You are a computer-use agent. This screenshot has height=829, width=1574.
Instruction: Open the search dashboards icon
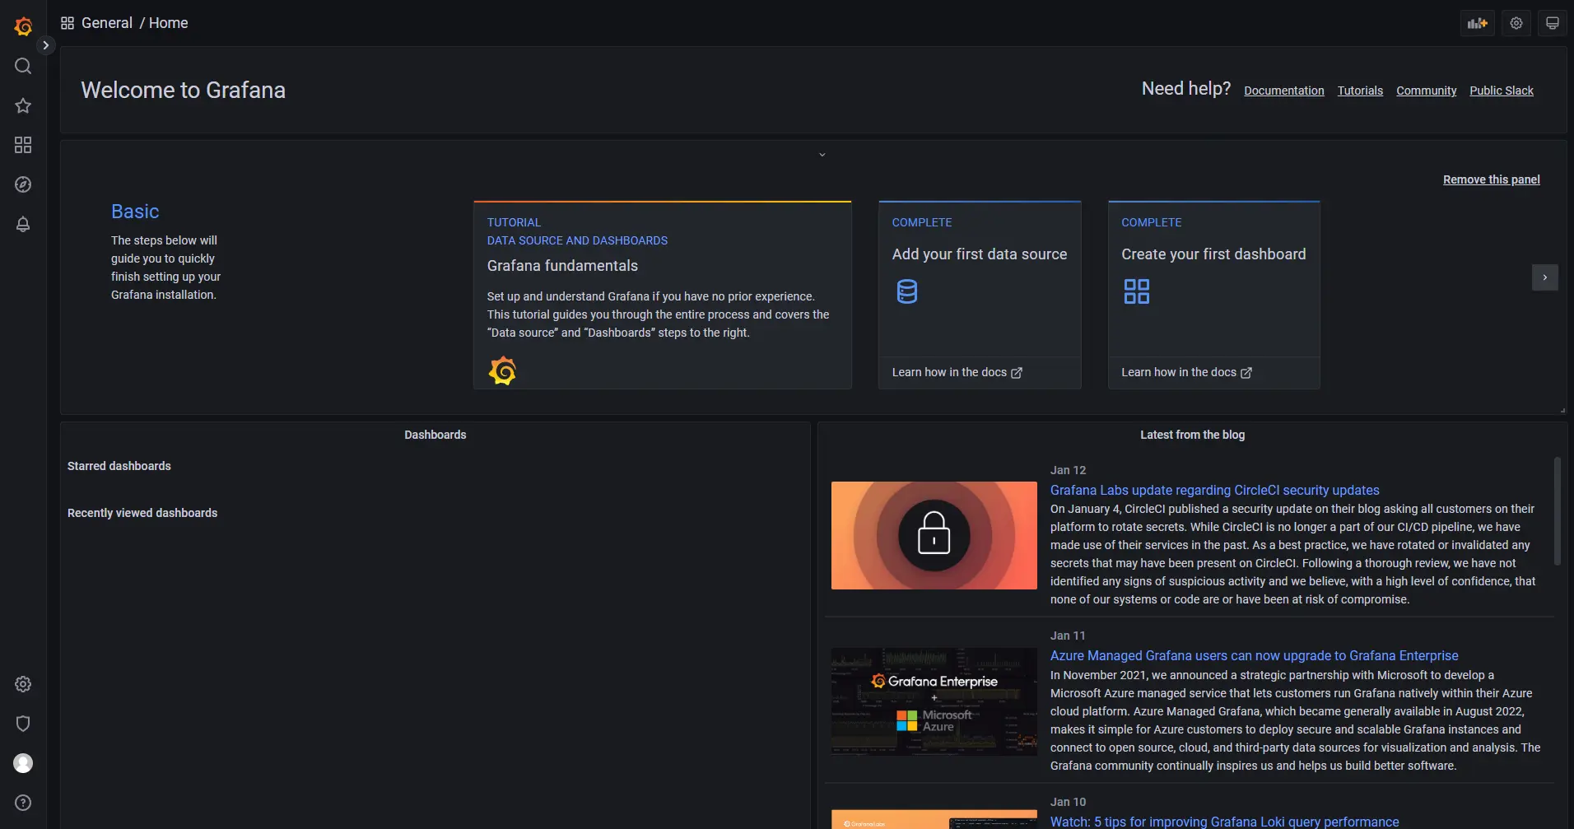(23, 66)
